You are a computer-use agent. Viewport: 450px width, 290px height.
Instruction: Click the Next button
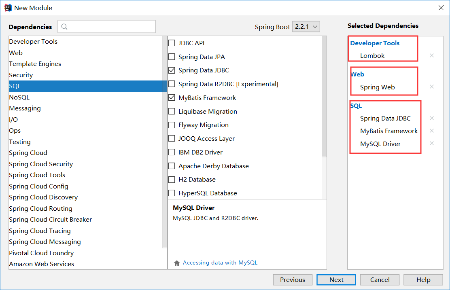click(336, 279)
